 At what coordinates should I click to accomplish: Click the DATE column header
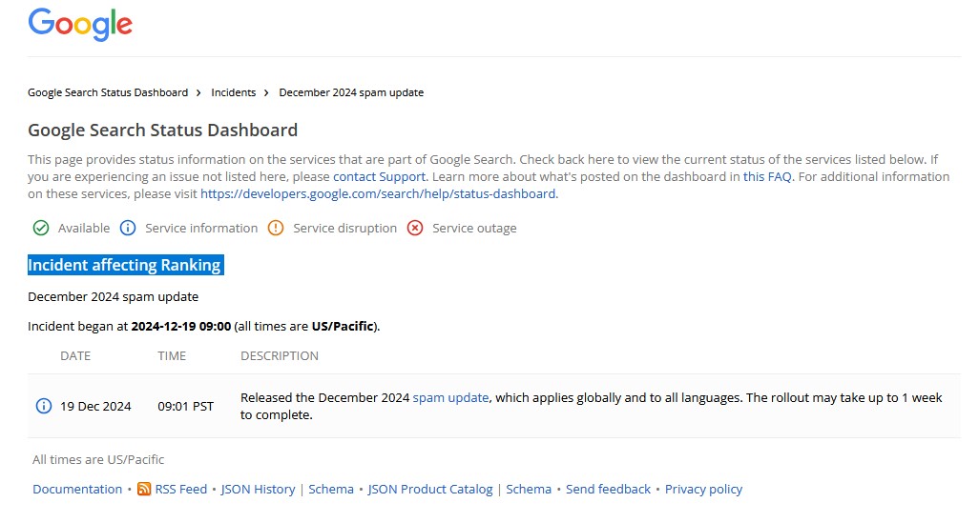pyautogui.click(x=75, y=356)
